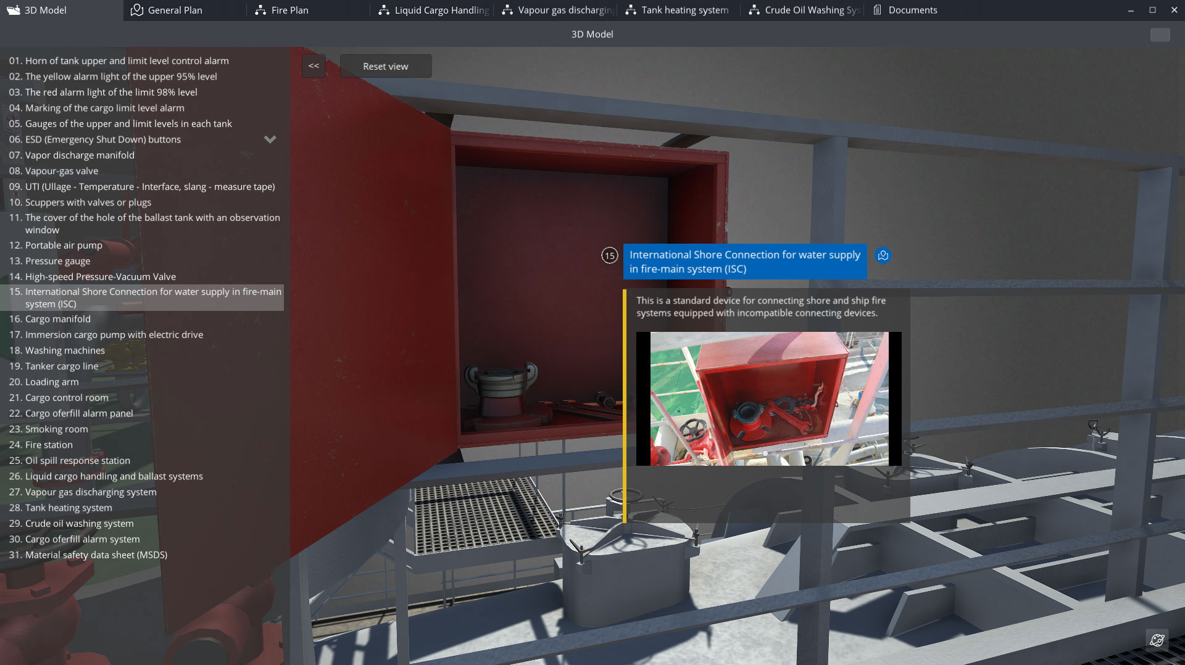Switch to Crude Oil Washing System tab
The width and height of the screenshot is (1185, 665).
click(811, 10)
